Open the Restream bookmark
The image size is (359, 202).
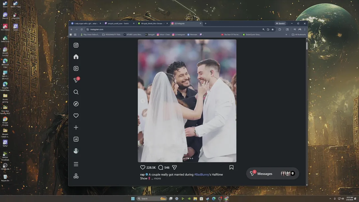tap(192, 35)
